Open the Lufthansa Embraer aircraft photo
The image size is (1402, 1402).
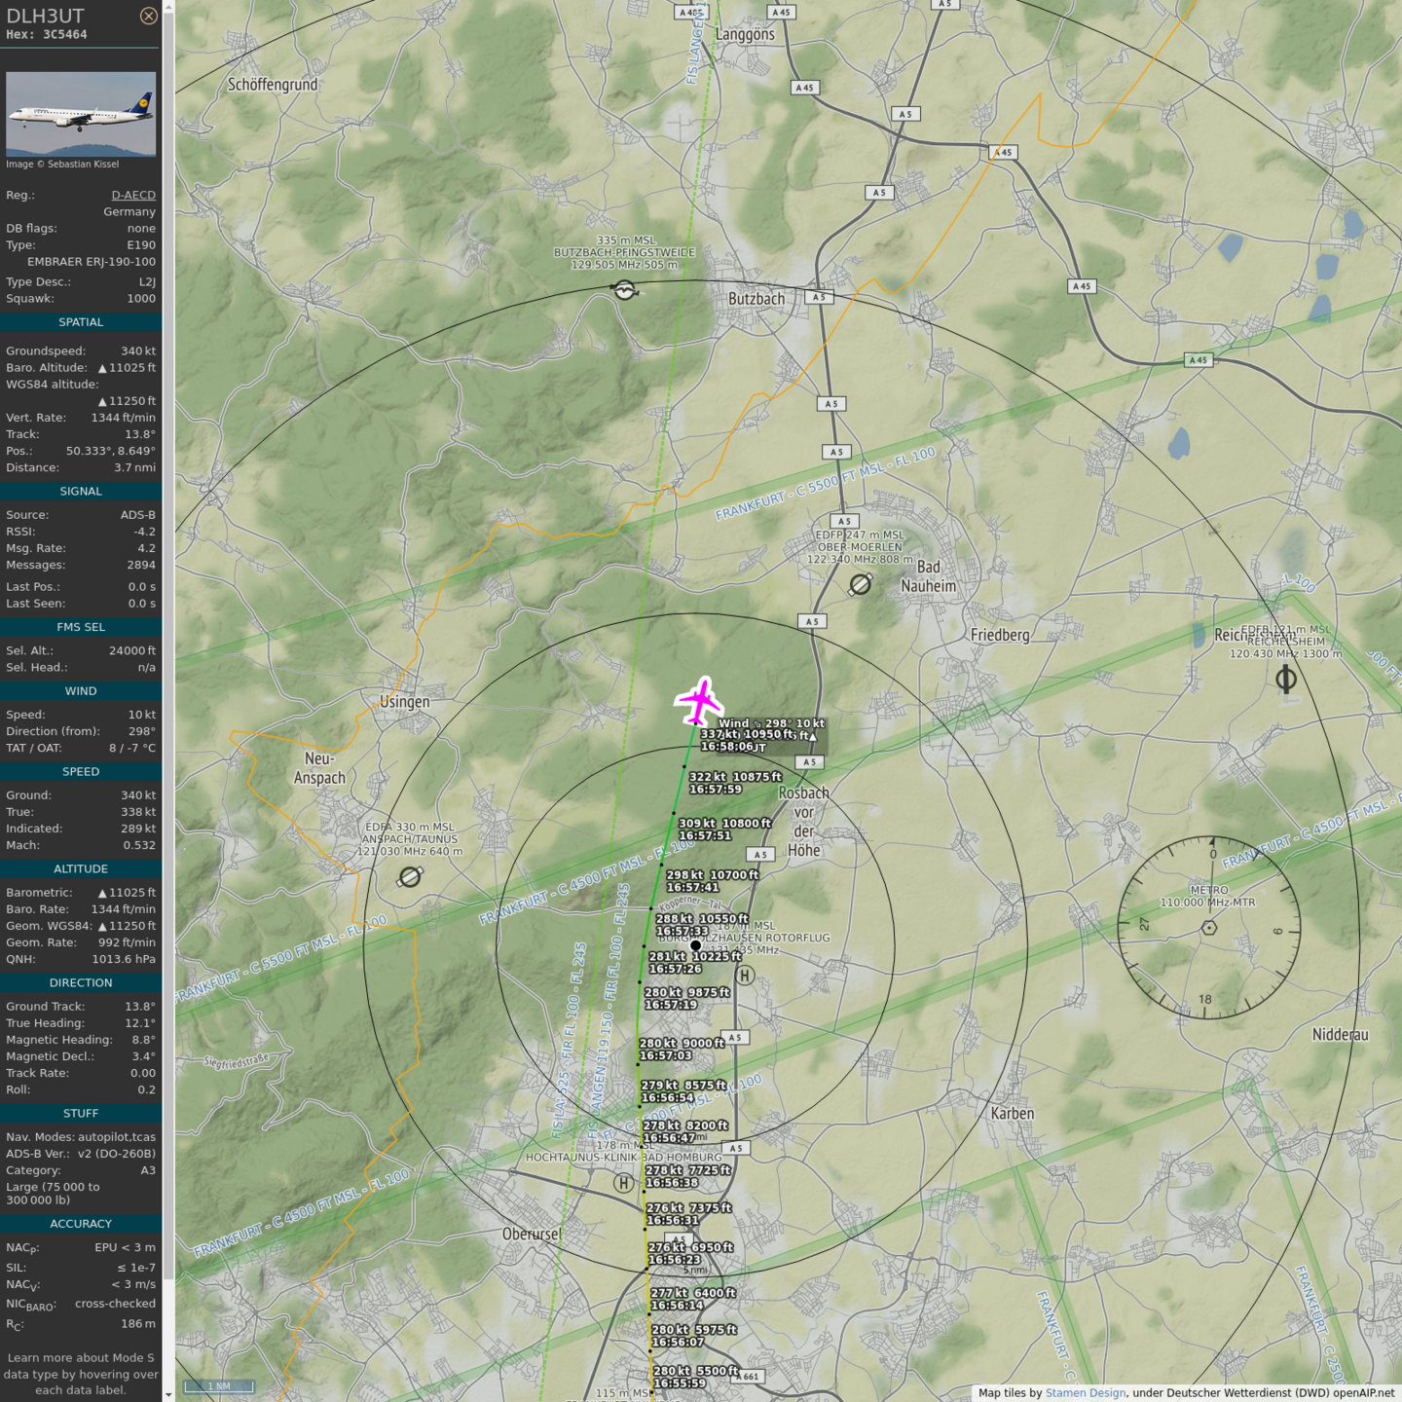[81, 114]
